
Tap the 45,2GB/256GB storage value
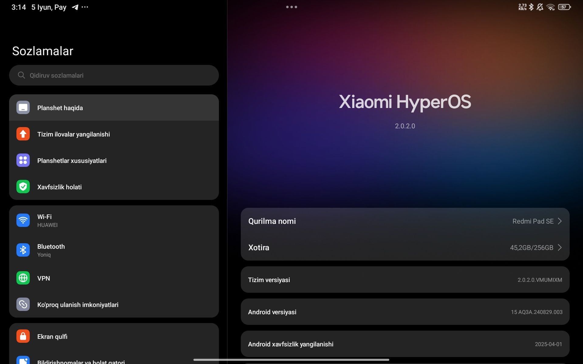click(x=532, y=248)
